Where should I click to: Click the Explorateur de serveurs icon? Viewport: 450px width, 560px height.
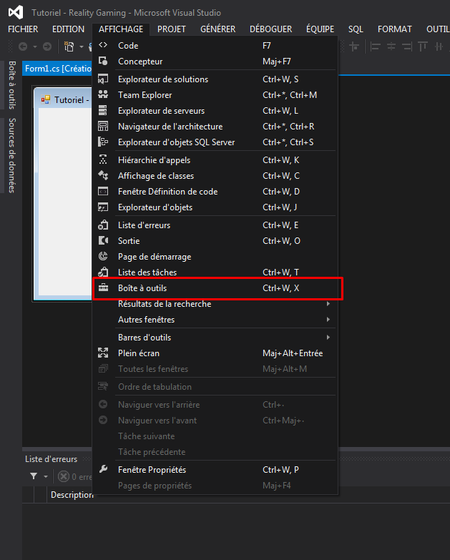(103, 110)
